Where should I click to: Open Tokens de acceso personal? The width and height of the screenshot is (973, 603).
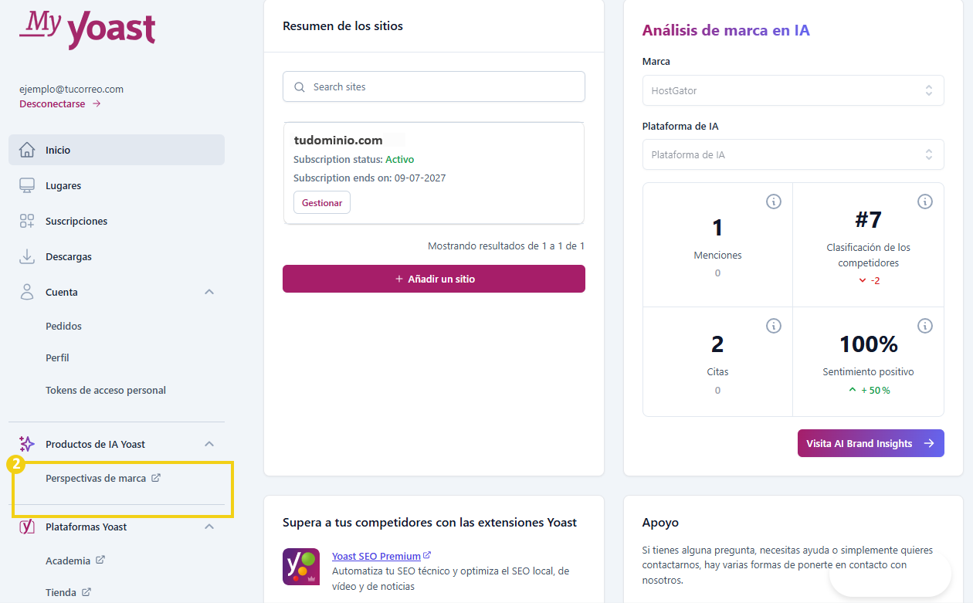pos(106,390)
